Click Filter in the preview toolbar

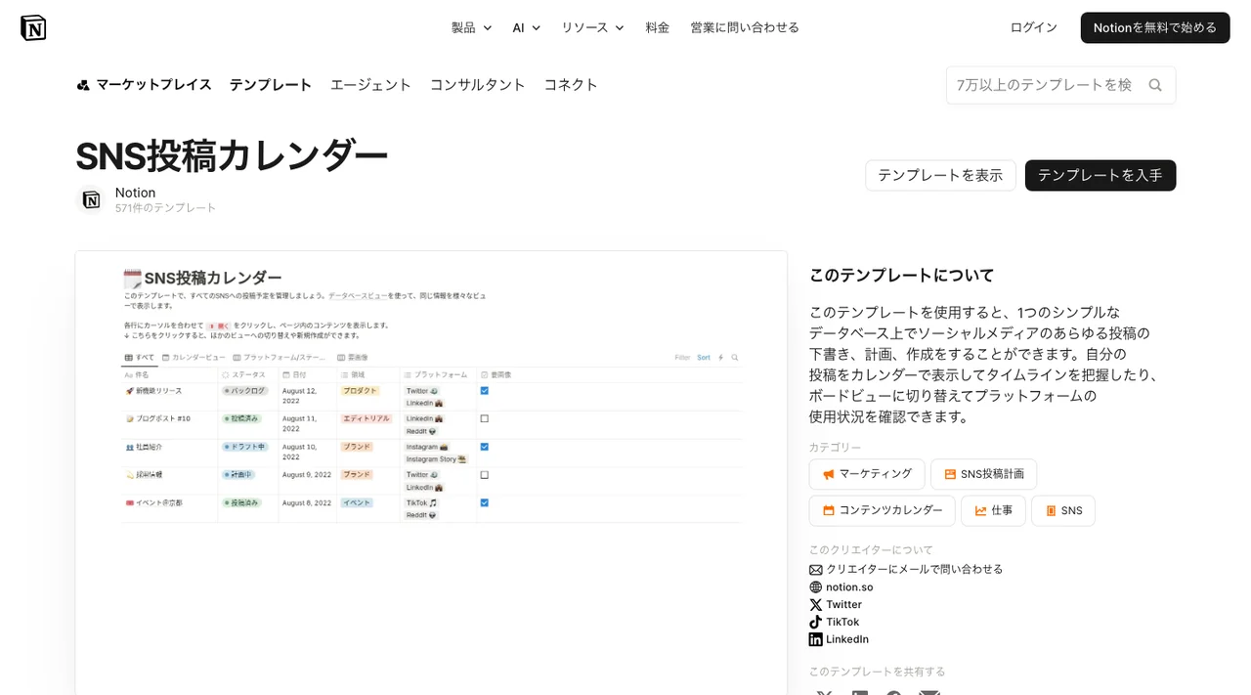point(682,358)
